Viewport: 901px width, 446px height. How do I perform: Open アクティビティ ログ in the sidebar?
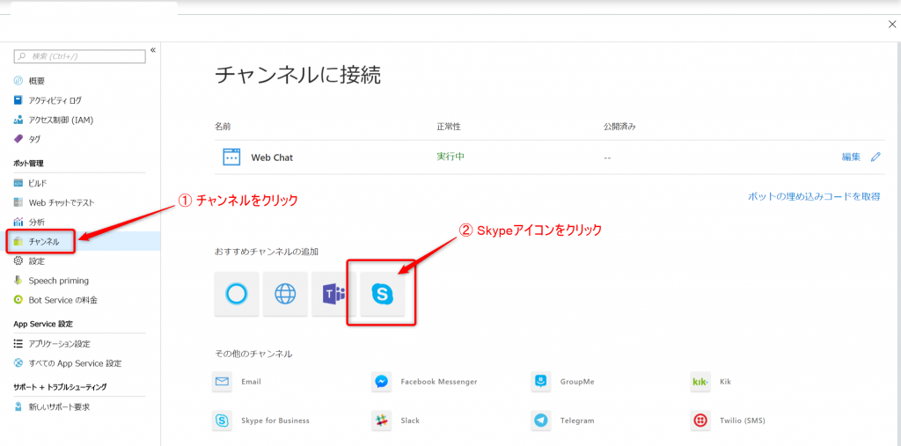[55, 100]
